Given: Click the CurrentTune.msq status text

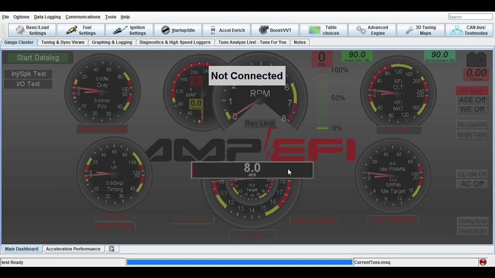Looking at the screenshot, I should coord(372,262).
